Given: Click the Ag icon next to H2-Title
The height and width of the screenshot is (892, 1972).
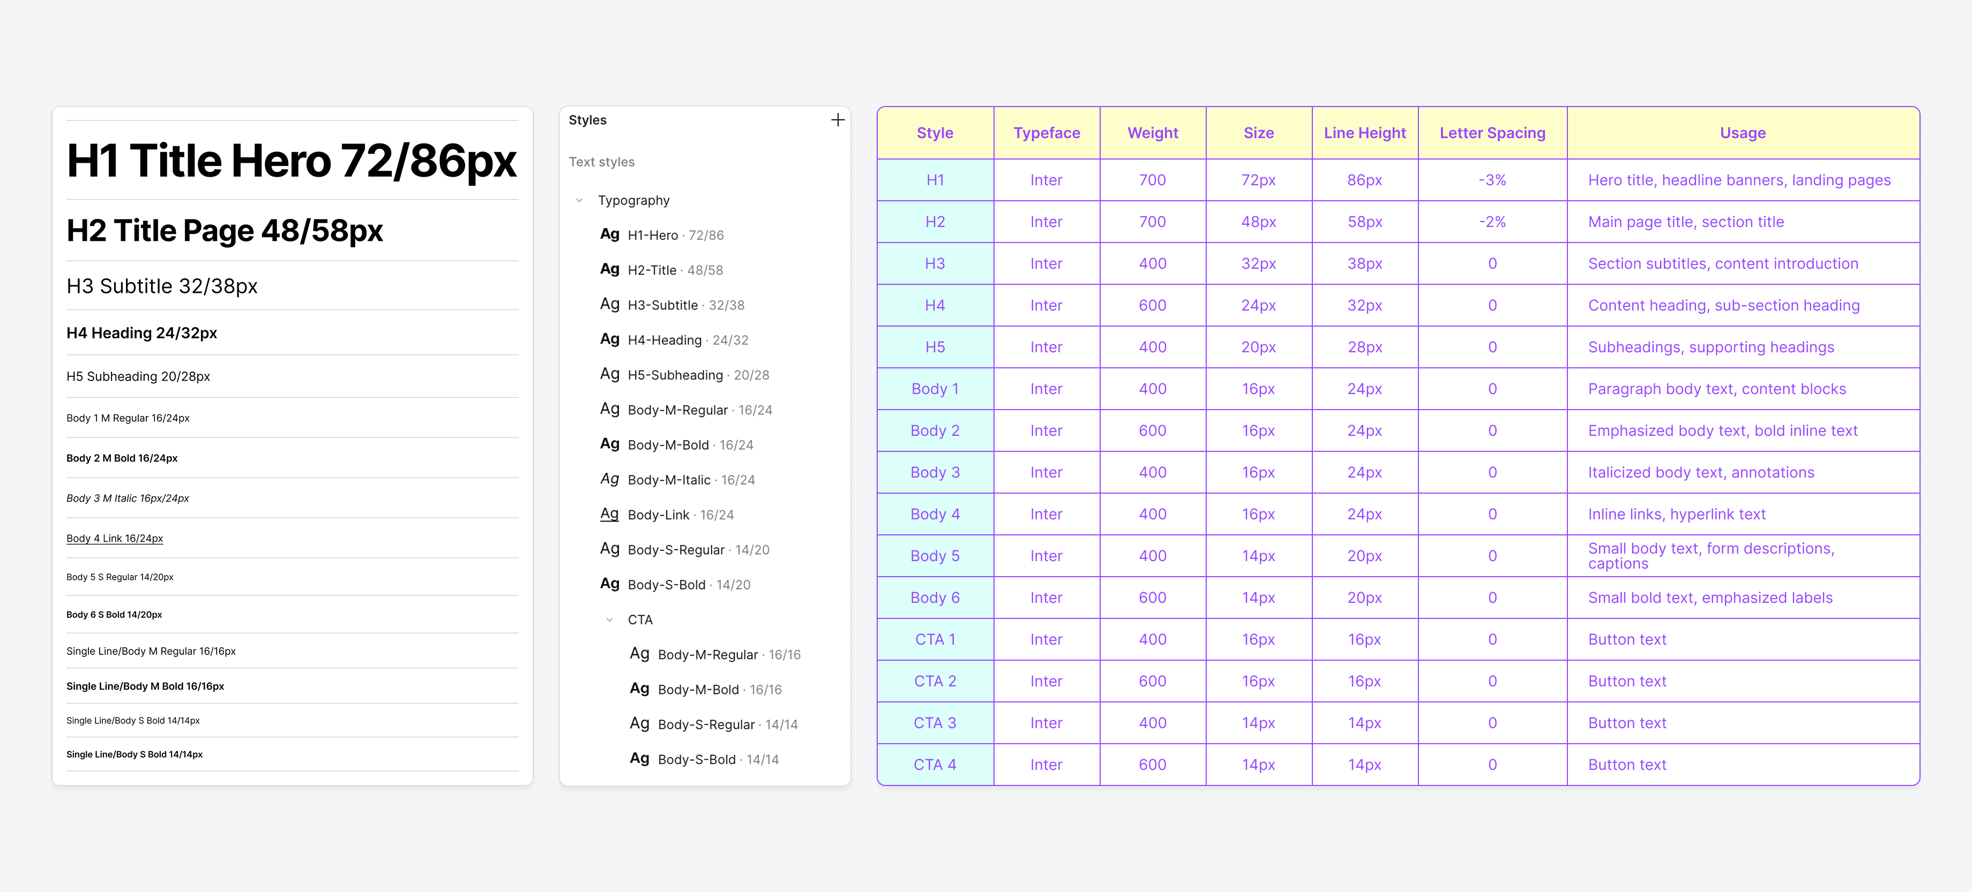Looking at the screenshot, I should click(x=609, y=269).
